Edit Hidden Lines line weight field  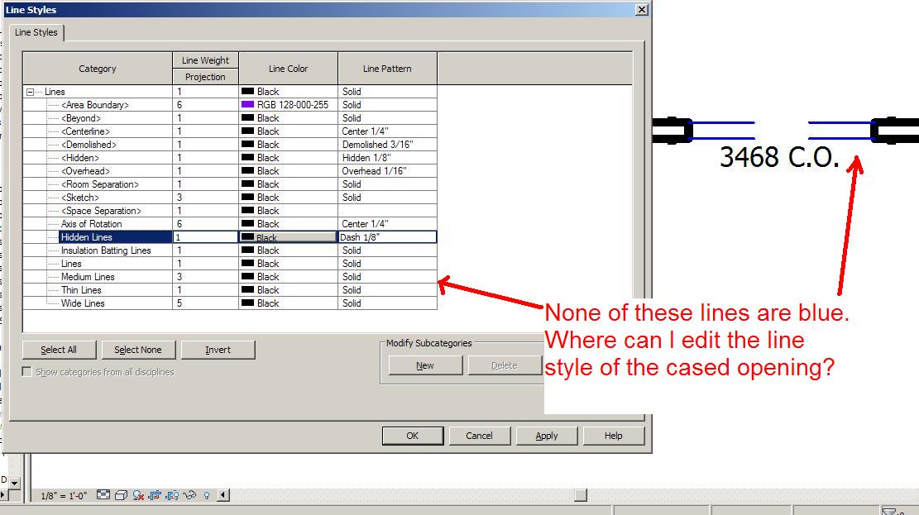pos(205,237)
